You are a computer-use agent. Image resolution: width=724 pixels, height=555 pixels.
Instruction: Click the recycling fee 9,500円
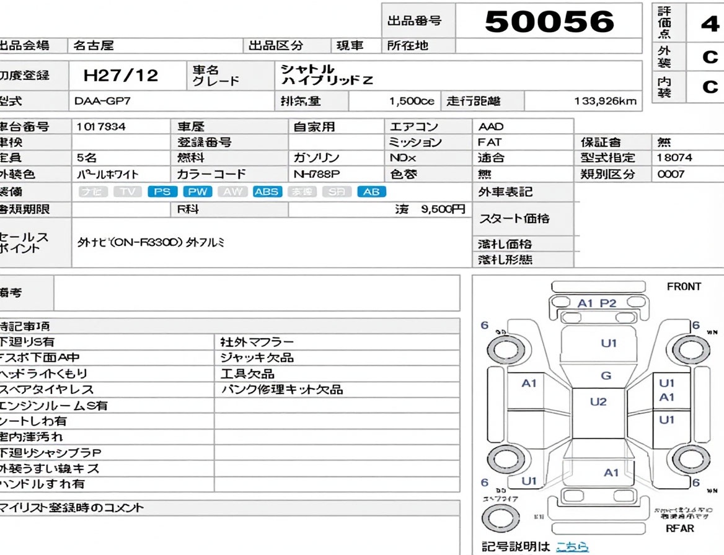[443, 209]
